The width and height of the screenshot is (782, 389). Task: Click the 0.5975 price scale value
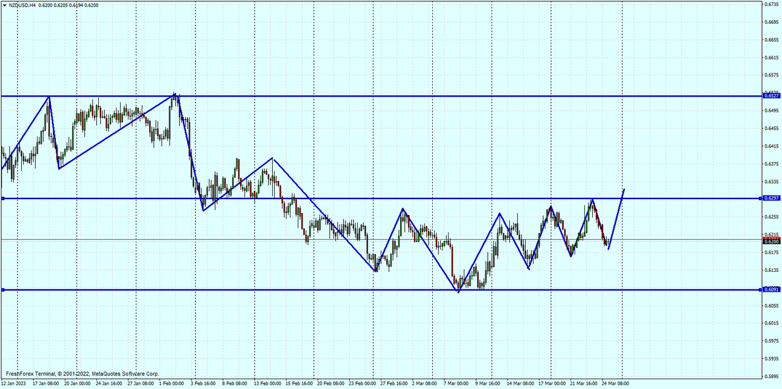click(772, 341)
